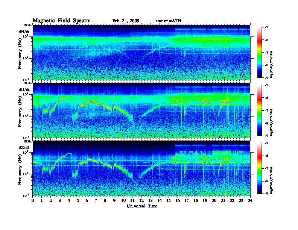Click the dZ/dt spectrogram plot area
Viewport: 298px width, 230px height.
click(x=141, y=168)
